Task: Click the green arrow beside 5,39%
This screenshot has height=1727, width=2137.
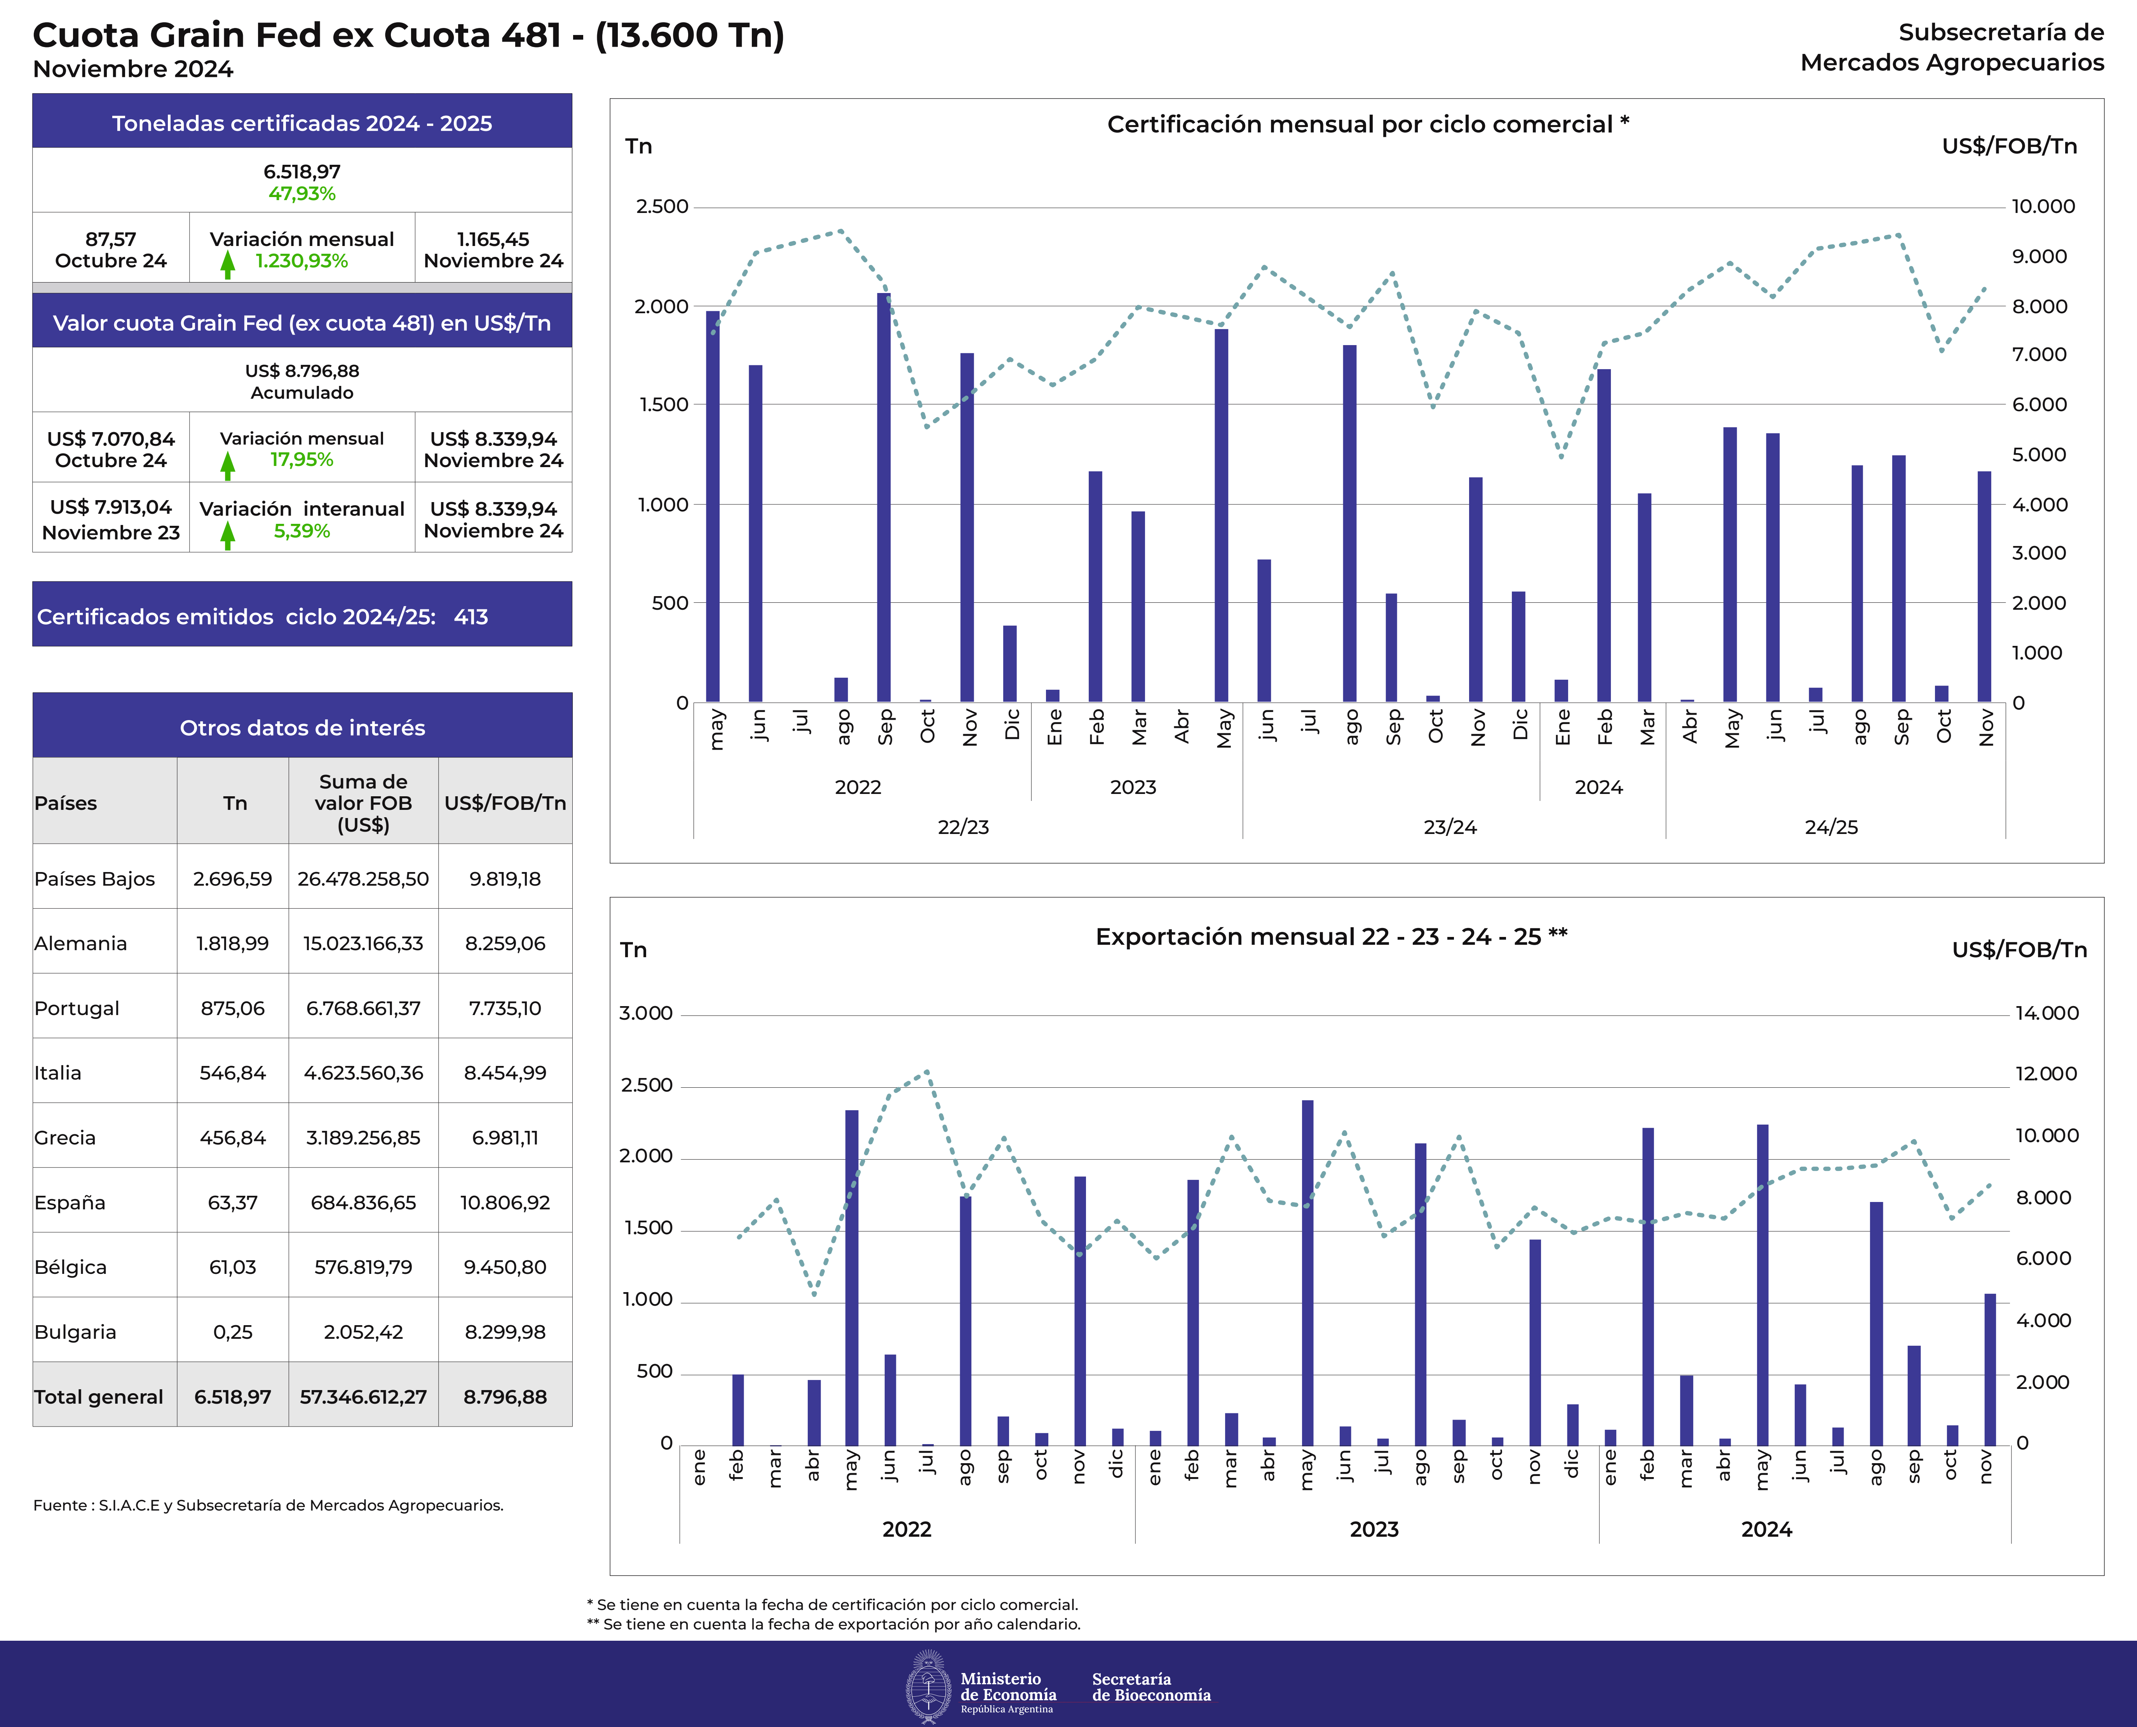Action: [228, 535]
